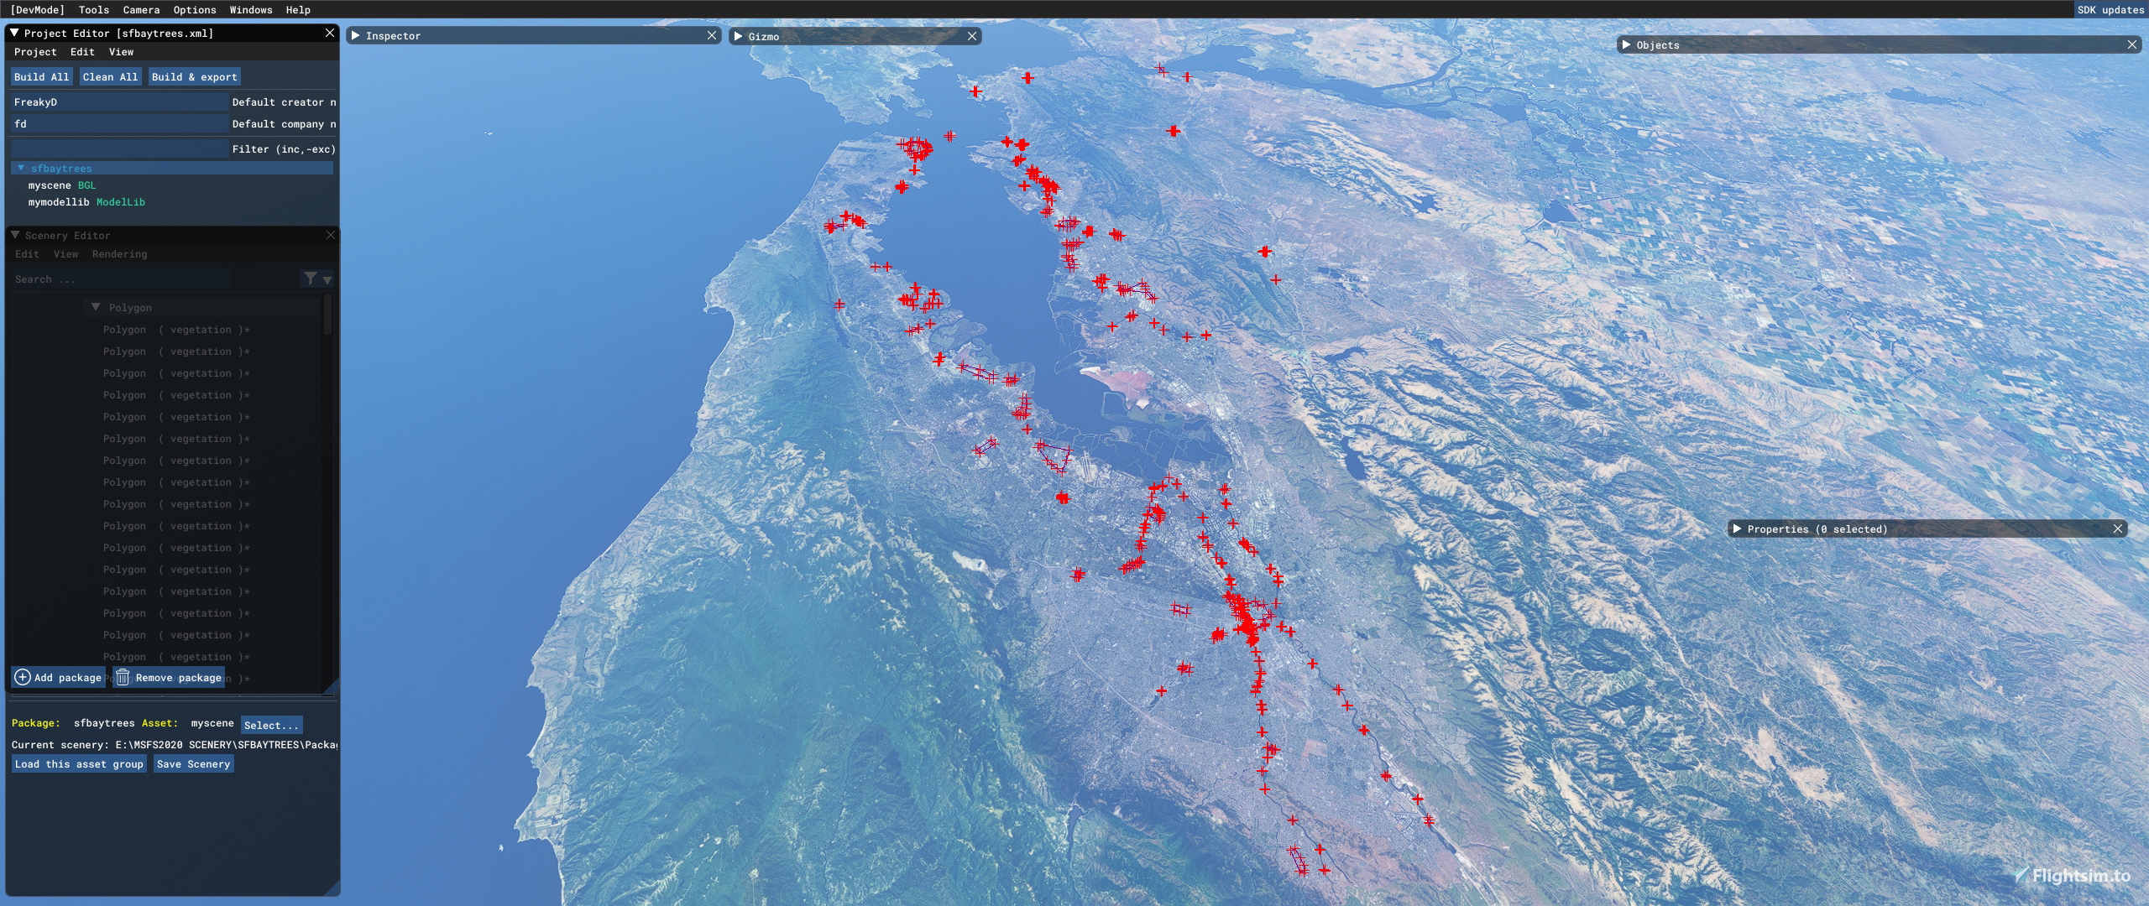Expand the Gizmo panel
The width and height of the screenshot is (2149, 906).
click(739, 36)
